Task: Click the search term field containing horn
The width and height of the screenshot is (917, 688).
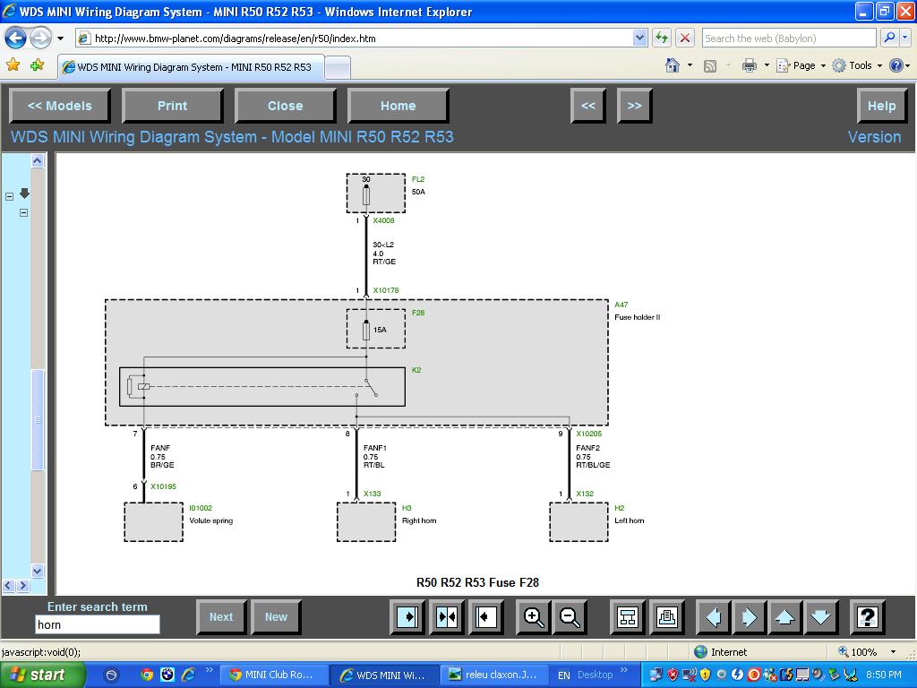Action: tap(98, 624)
